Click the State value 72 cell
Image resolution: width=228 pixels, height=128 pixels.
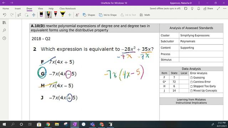point(174,82)
